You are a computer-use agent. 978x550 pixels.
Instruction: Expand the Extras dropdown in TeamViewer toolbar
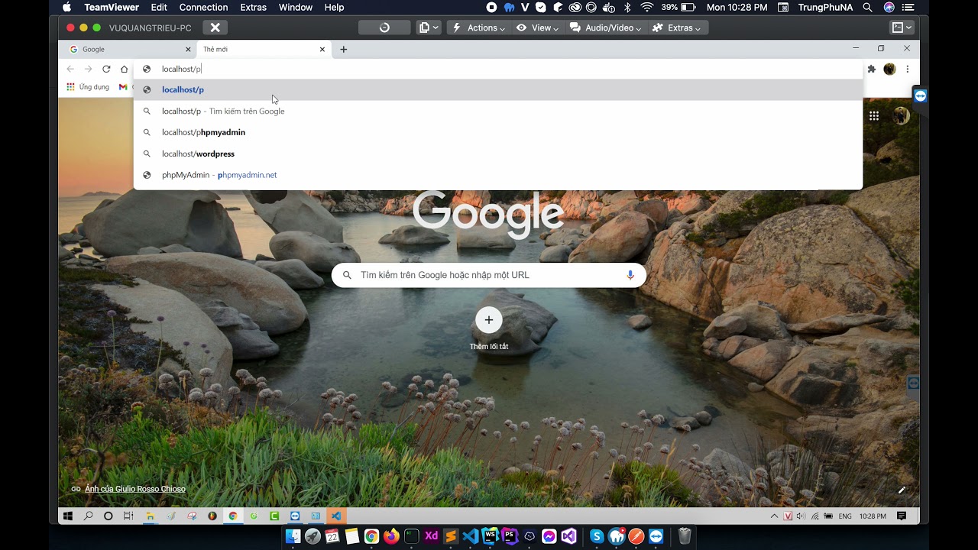pos(676,27)
